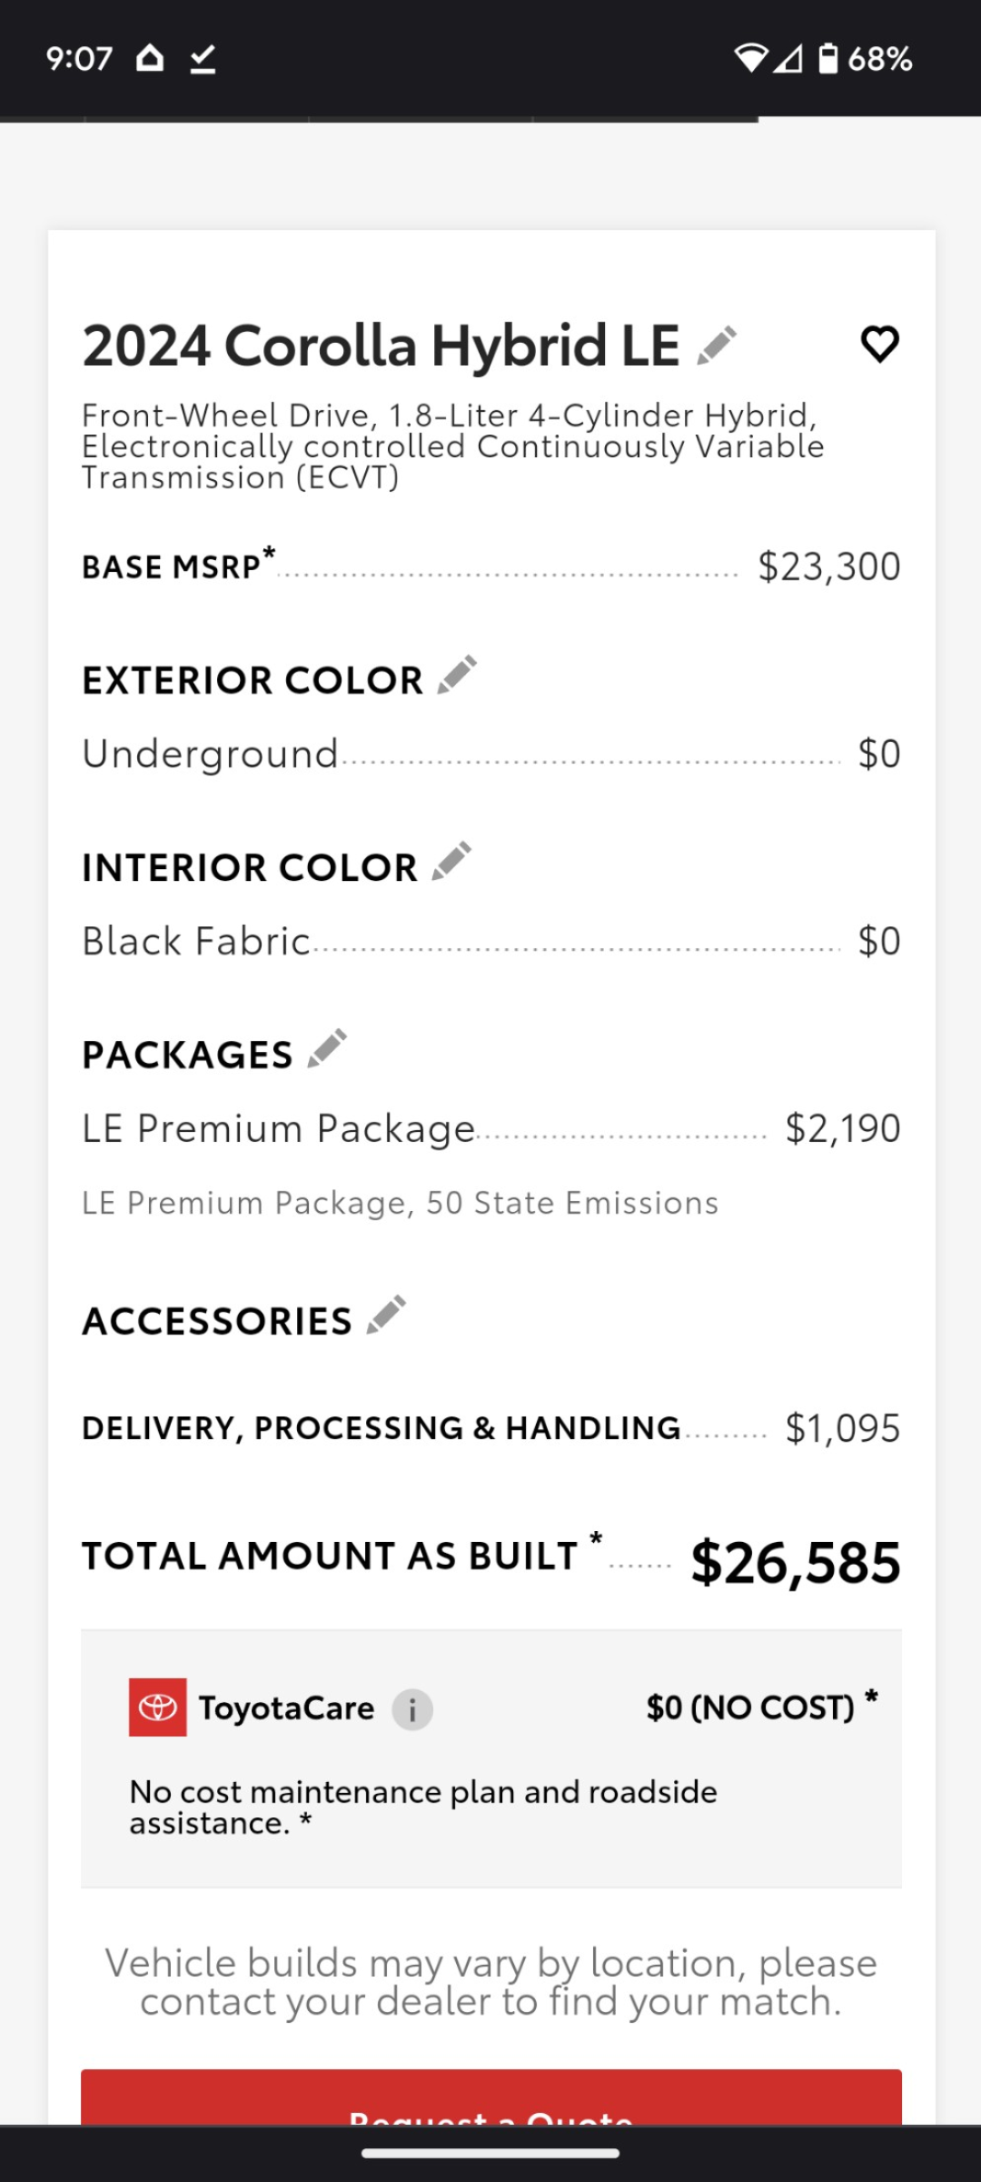Open ToyotaCare info icon
This screenshot has width=981, height=2182.
click(x=412, y=1710)
